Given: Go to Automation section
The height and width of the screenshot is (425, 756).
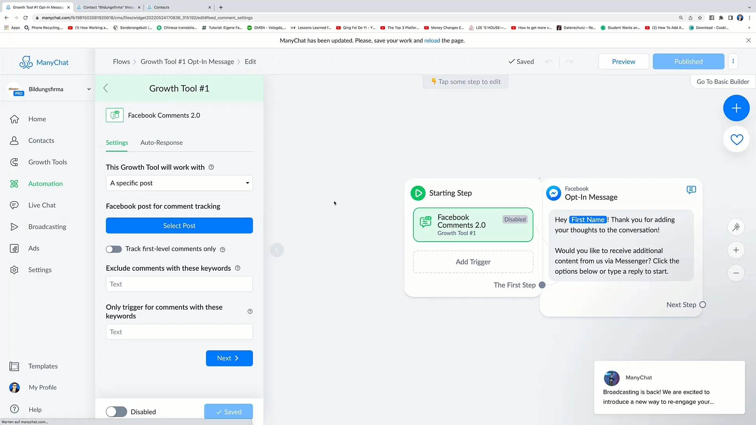Looking at the screenshot, I should tap(45, 184).
